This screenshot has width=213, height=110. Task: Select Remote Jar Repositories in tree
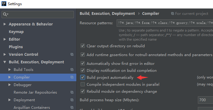(35, 92)
